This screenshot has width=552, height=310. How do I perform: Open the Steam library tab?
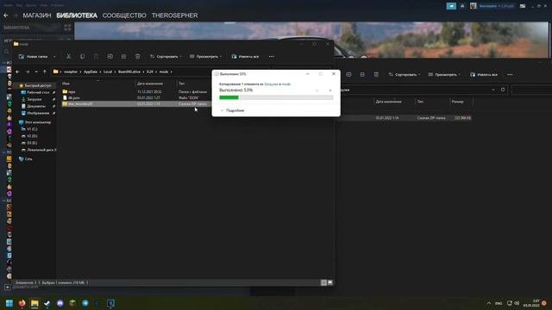pyautogui.click(x=77, y=15)
